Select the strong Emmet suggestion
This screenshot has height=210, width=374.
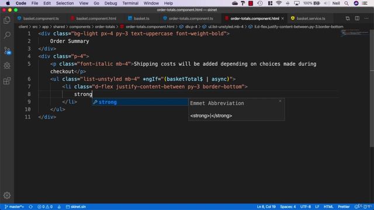pyautogui.click(x=140, y=102)
